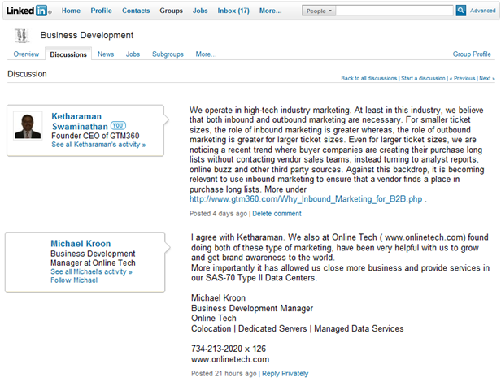This screenshot has width=501, height=382.
Task: Open Profile in top navigation
Action: coord(102,11)
